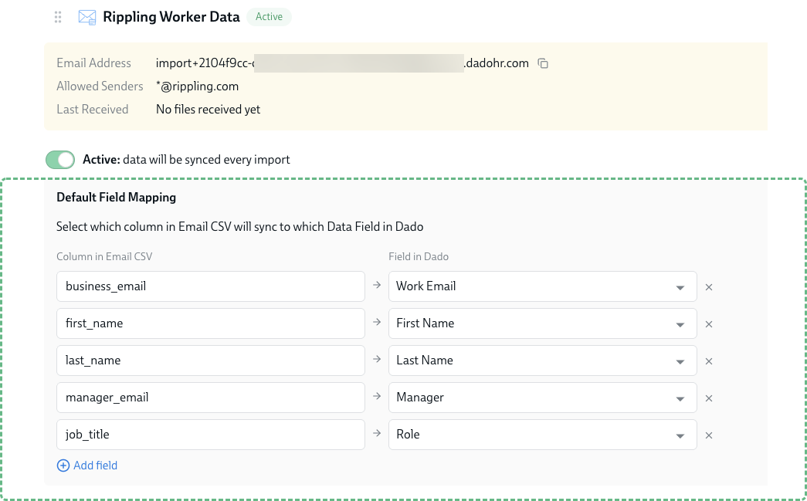Image resolution: width=807 pixels, height=501 pixels.
Task: Open the Work Email field dropdown
Action: click(x=542, y=286)
